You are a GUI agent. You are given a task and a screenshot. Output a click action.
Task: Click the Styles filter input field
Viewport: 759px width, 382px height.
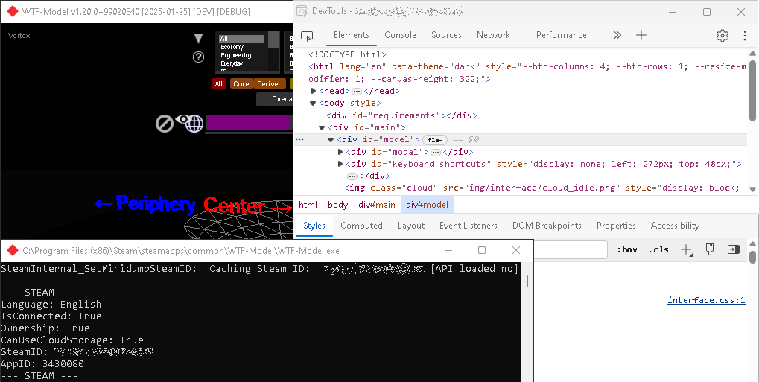571,249
